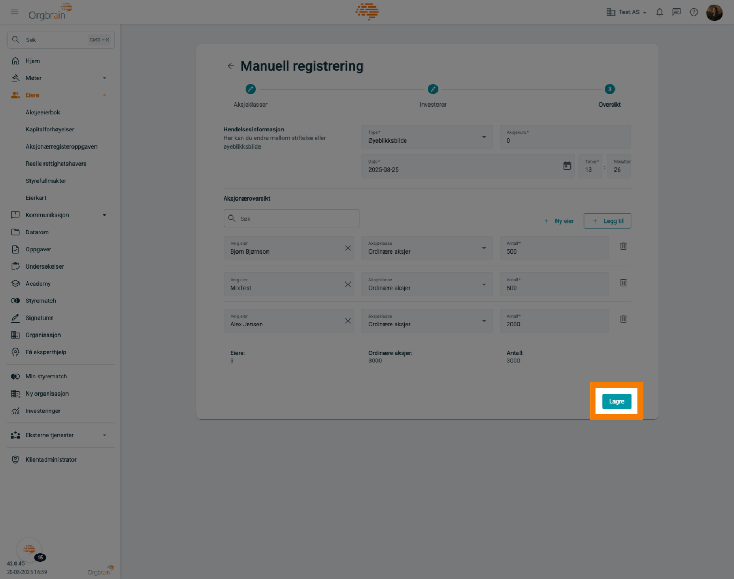Click Antall field for MixTest
The height and width of the screenshot is (579, 734).
point(554,285)
